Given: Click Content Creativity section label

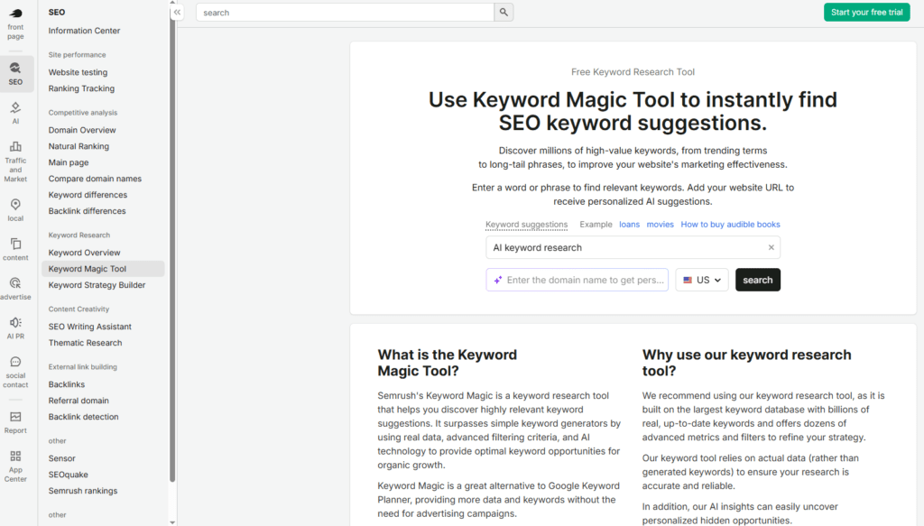Looking at the screenshot, I should click(79, 309).
